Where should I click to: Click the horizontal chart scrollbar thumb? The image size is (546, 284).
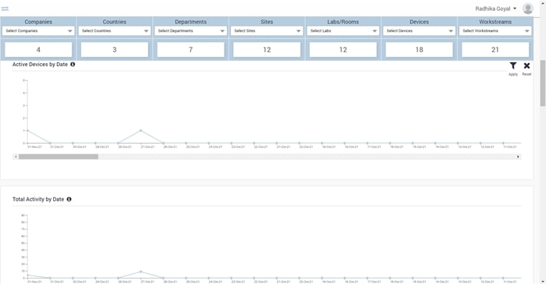(58, 157)
